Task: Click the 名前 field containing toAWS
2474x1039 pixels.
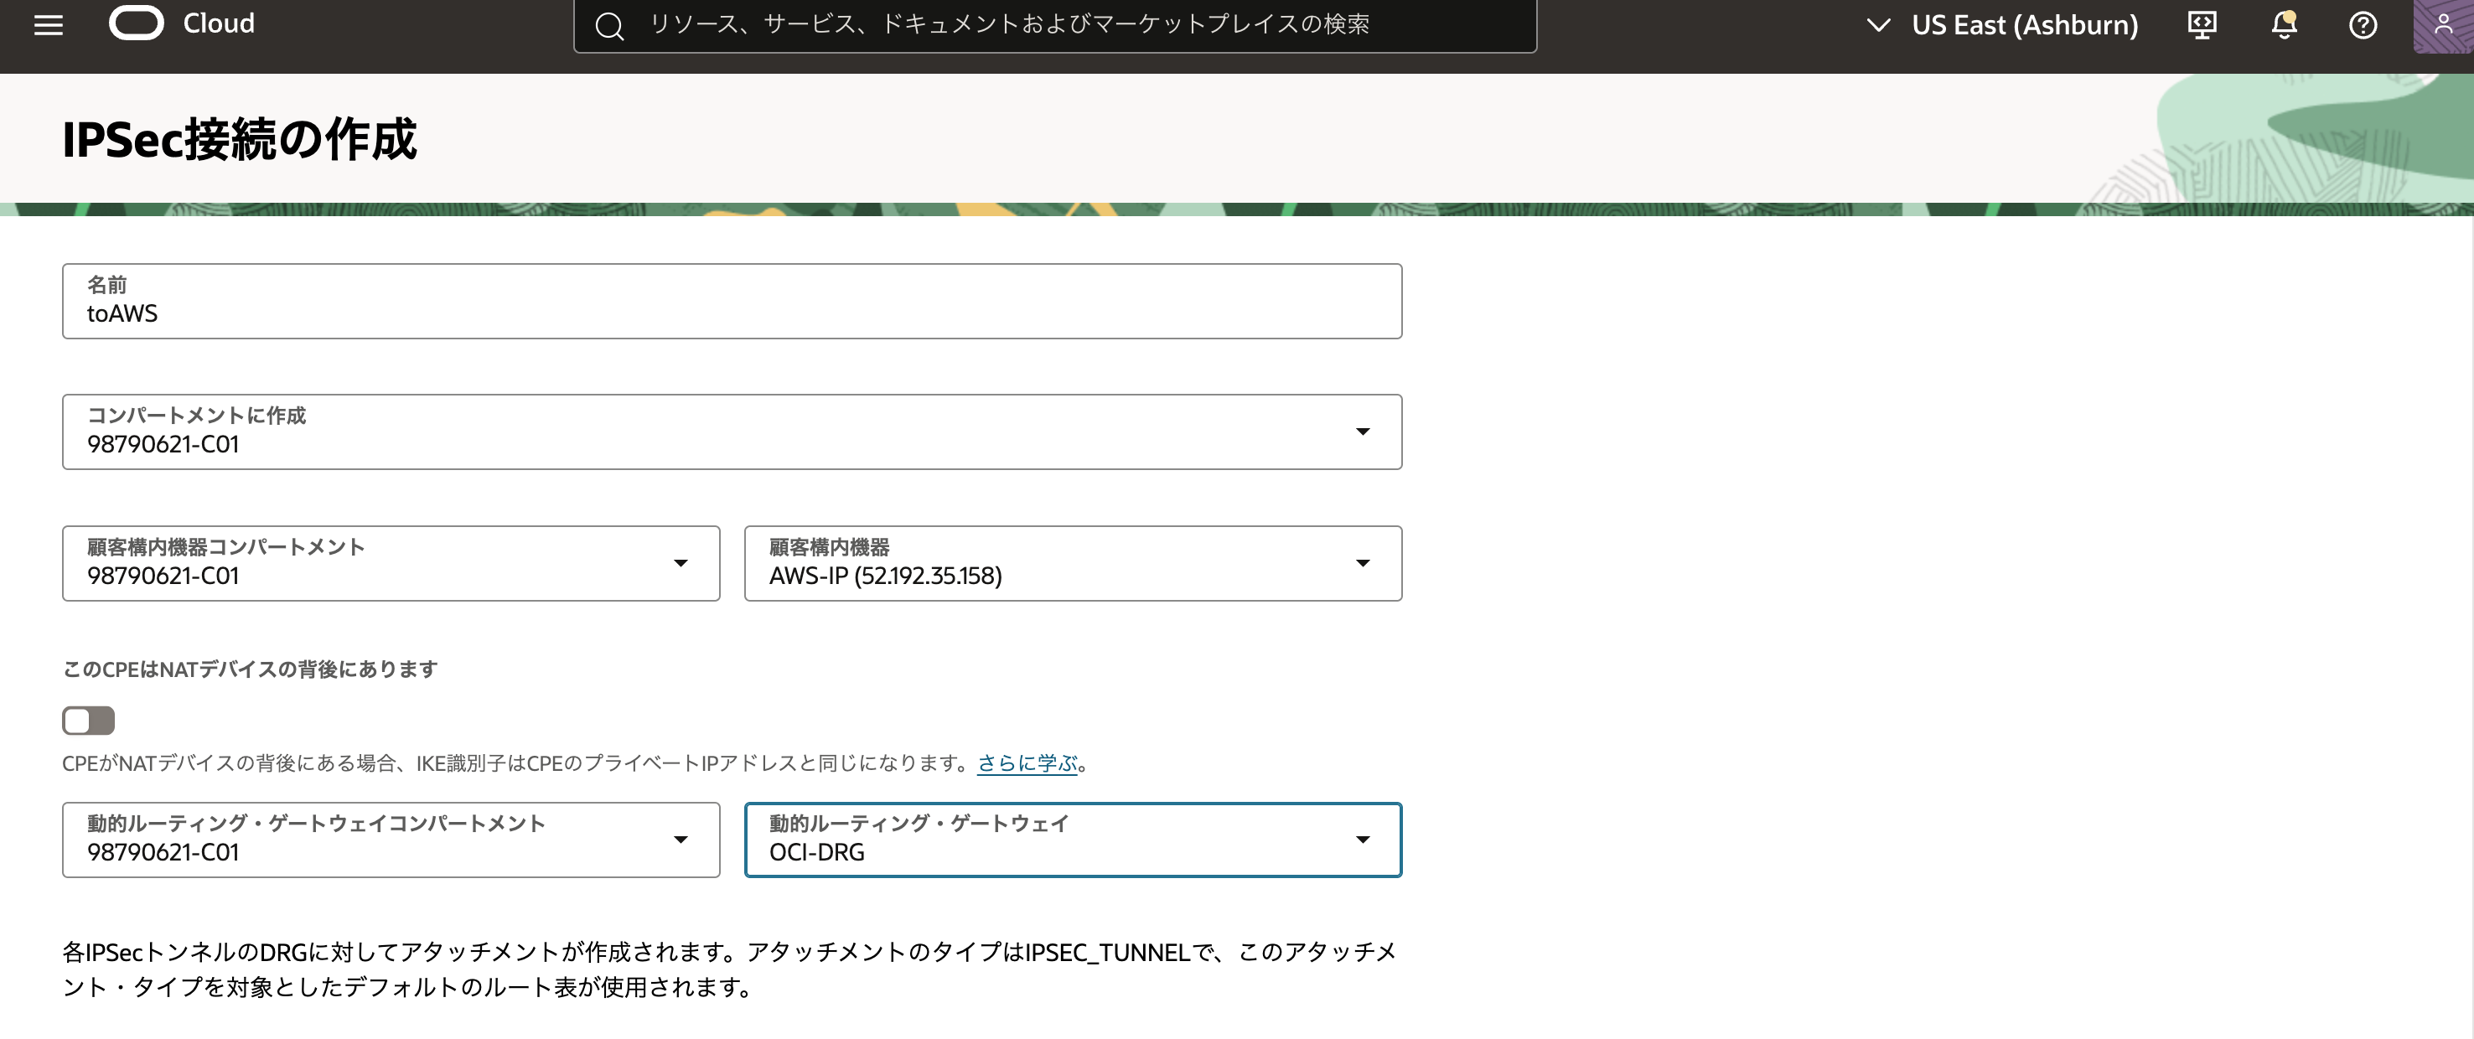Action: [x=732, y=301]
